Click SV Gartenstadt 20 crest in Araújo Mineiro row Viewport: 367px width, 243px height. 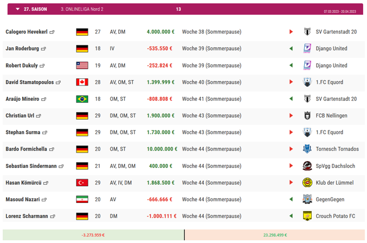307,99
